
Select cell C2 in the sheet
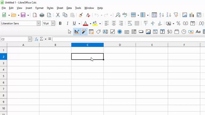87,57
